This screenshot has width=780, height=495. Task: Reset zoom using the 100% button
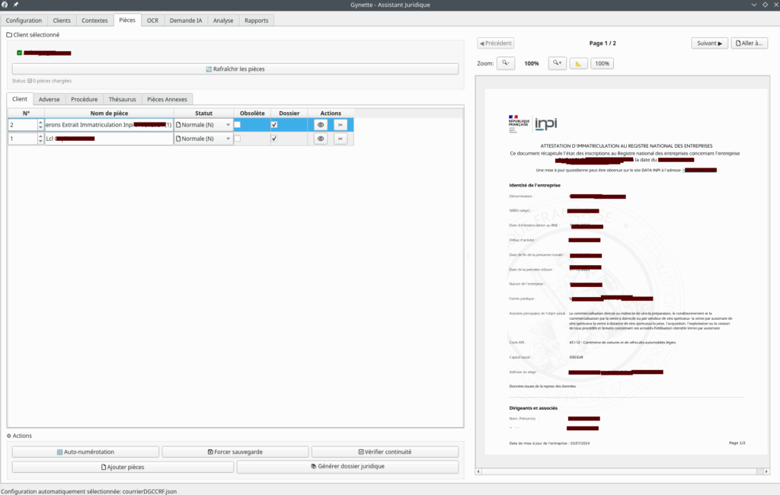[602, 64]
